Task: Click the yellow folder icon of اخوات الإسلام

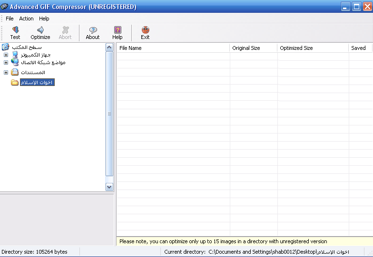Action: coord(14,83)
